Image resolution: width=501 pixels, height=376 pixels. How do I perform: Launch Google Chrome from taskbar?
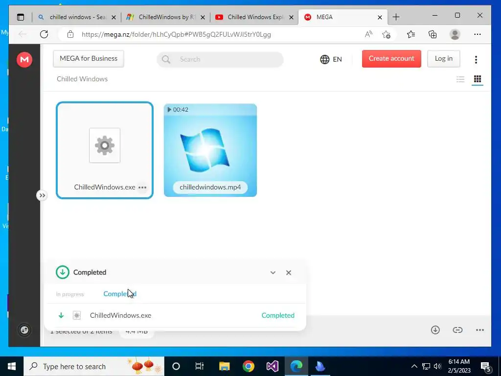(248, 366)
